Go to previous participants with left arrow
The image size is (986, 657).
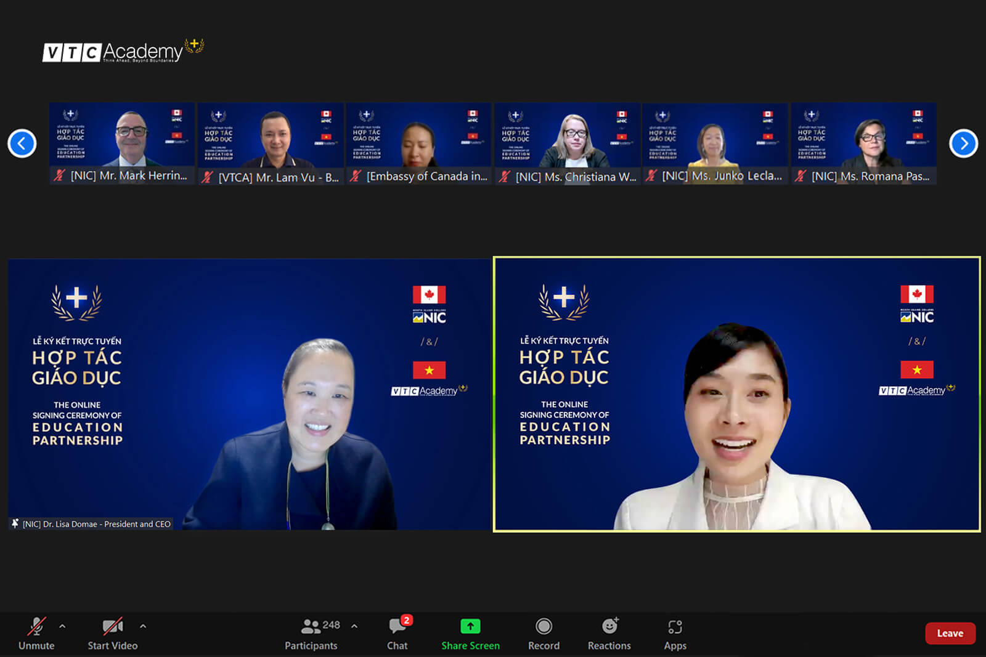coord(22,143)
